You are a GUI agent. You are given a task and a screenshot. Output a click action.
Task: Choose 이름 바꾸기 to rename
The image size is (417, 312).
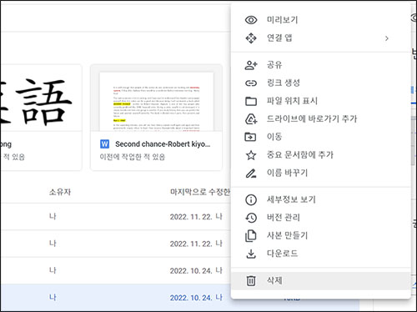coord(321,173)
